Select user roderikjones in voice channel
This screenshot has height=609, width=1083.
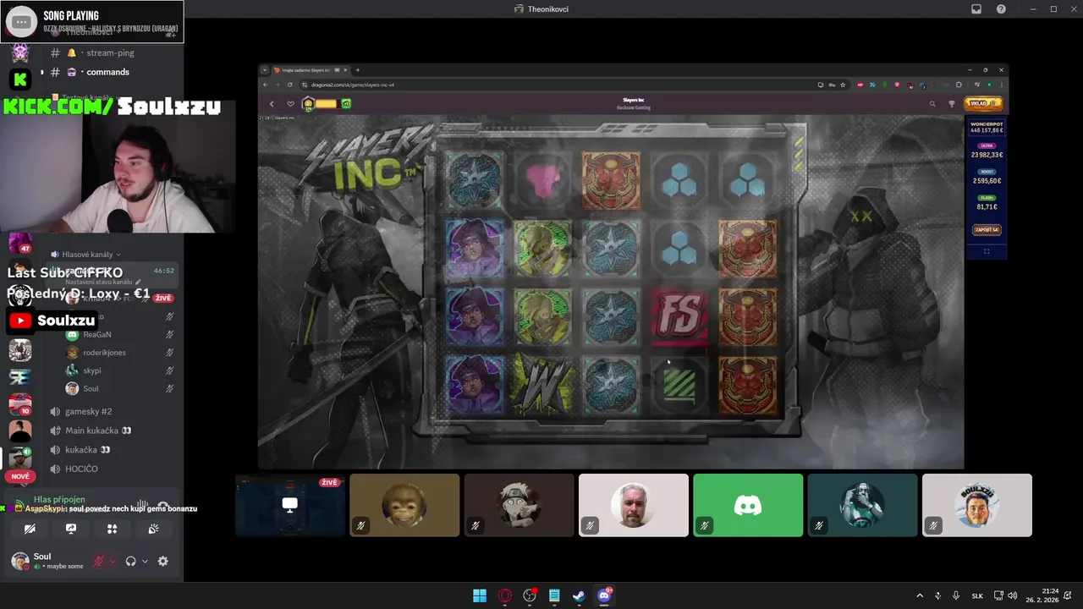(x=104, y=353)
